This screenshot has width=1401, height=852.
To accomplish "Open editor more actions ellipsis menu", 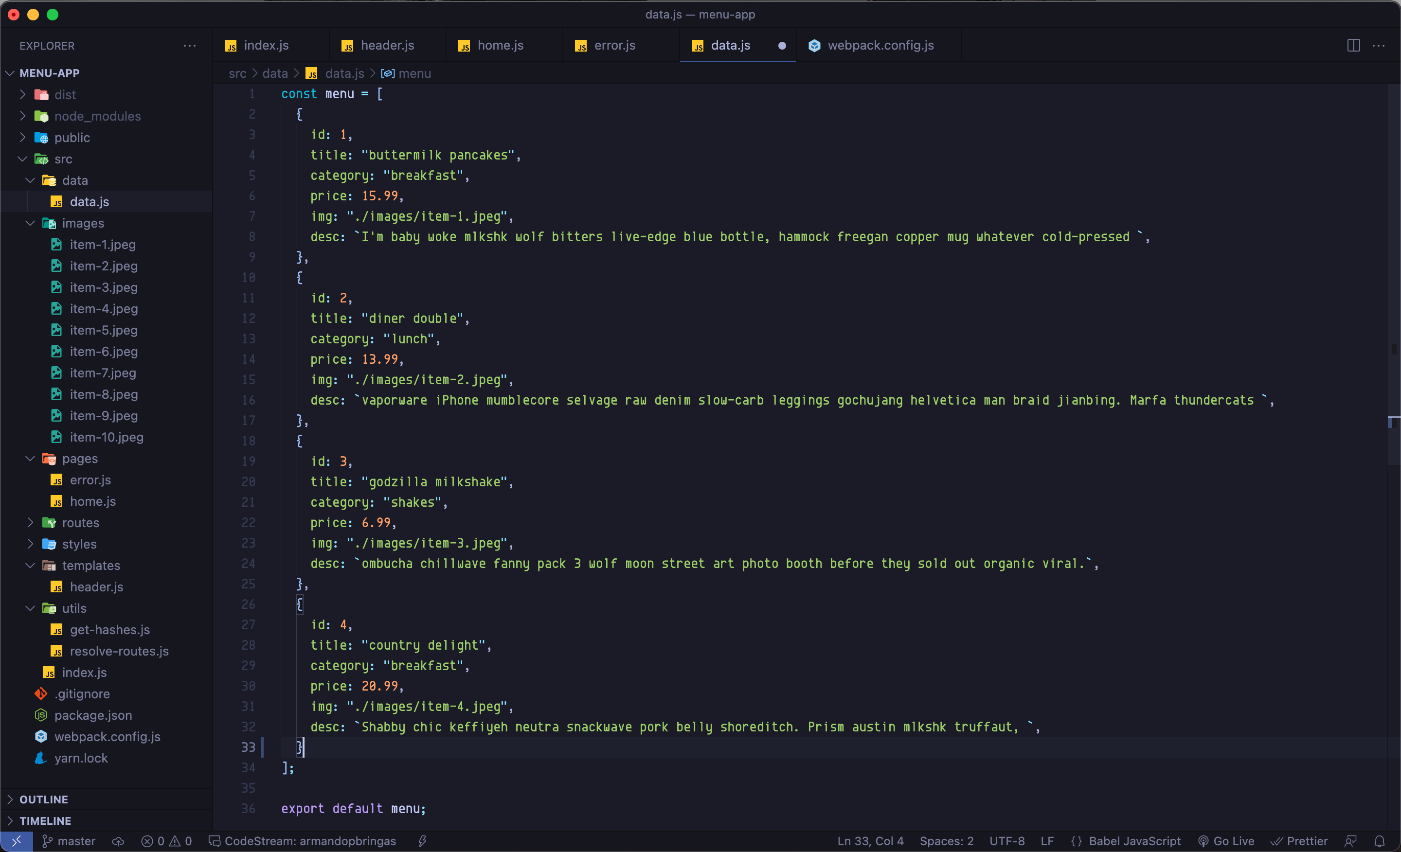I will coord(1379,46).
